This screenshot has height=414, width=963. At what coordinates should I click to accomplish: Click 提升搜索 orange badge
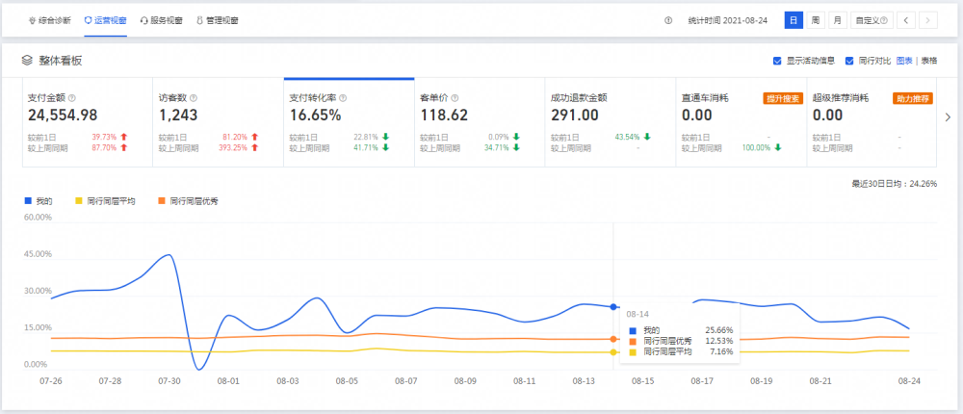[782, 98]
